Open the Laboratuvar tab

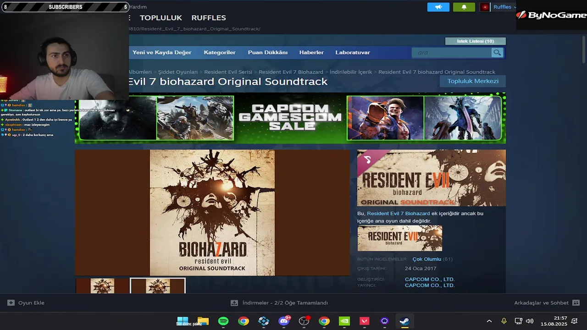[x=353, y=53]
